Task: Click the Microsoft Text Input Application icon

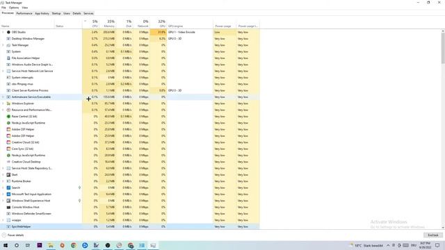Action: (x=8, y=194)
